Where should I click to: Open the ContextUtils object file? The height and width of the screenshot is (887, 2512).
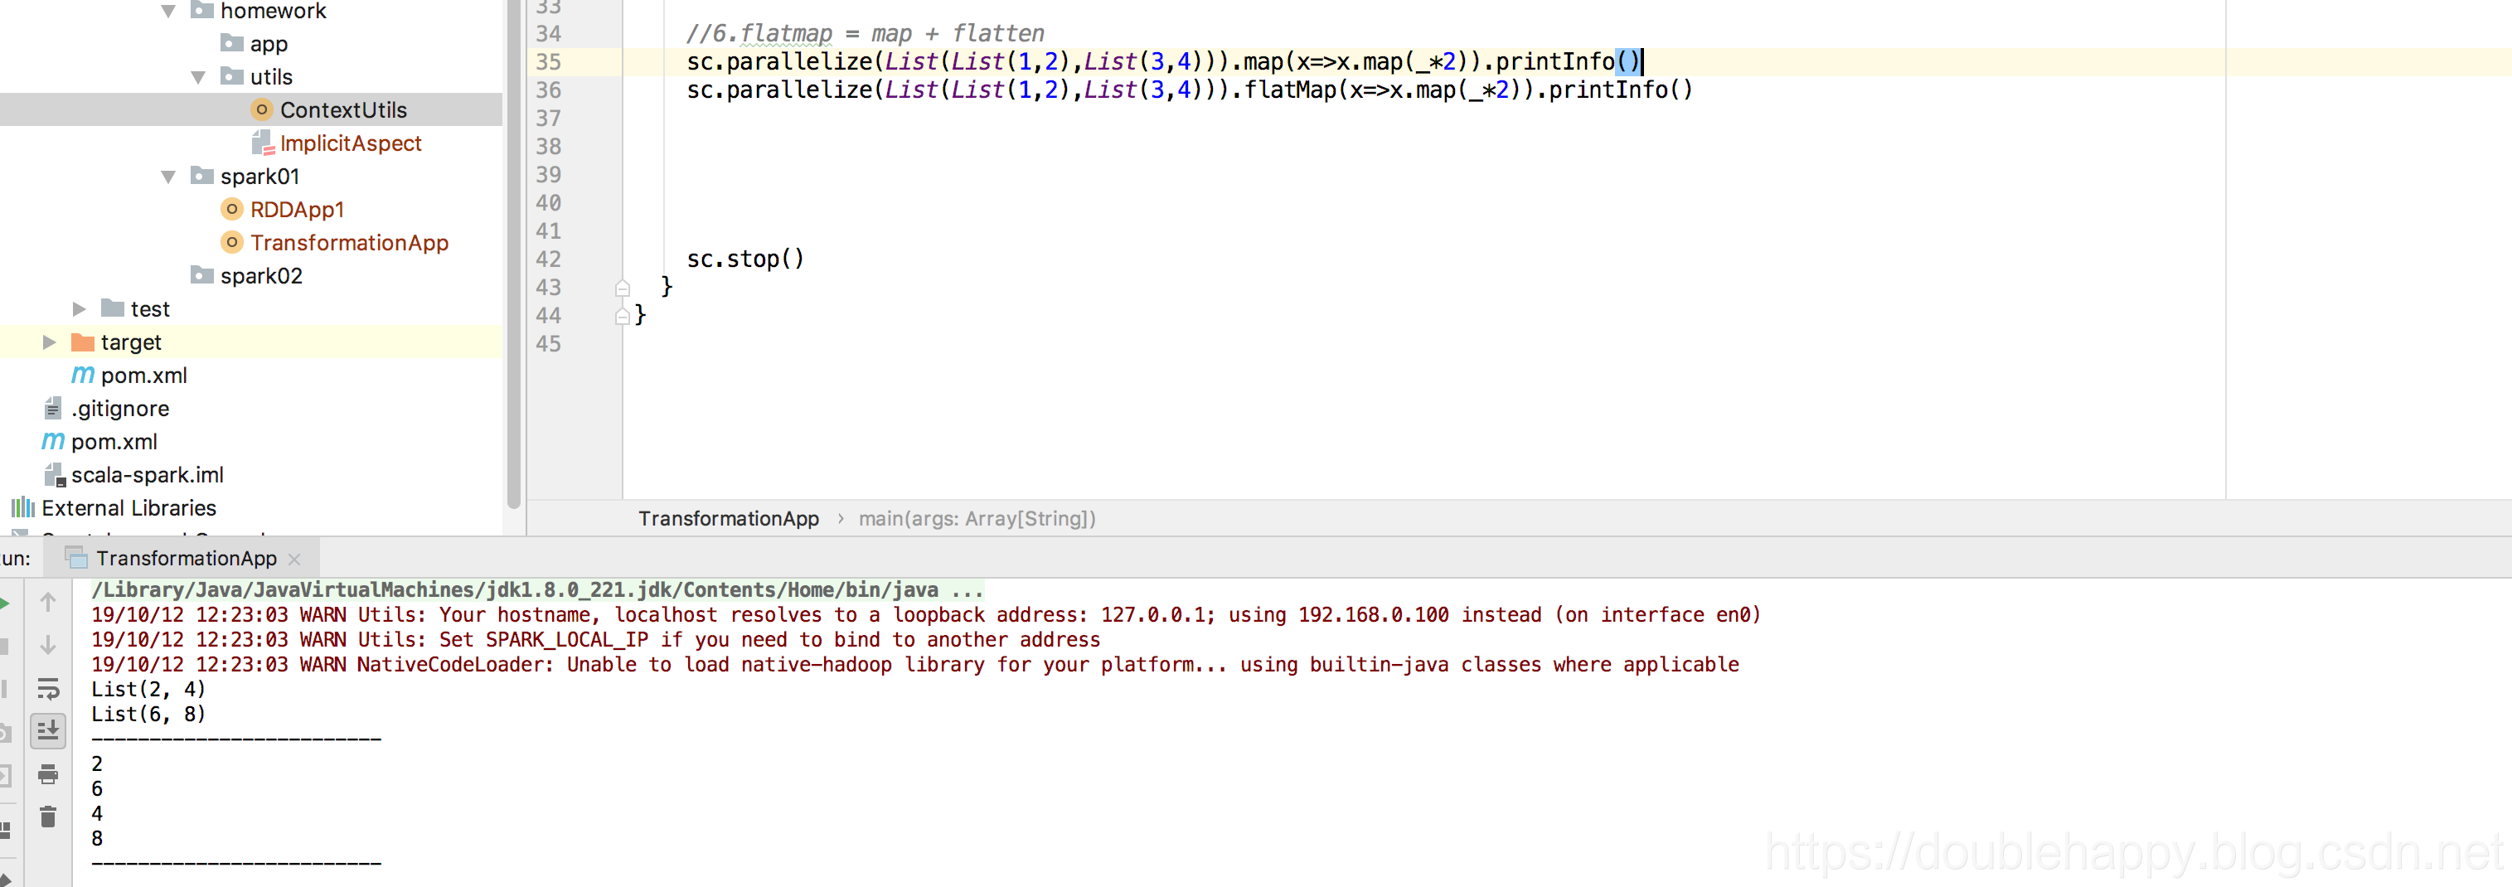[x=343, y=110]
